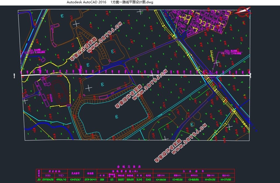Select yellow '???????' text beside K4+781 label
Viewport: 280px width, 183px height.
point(212,56)
